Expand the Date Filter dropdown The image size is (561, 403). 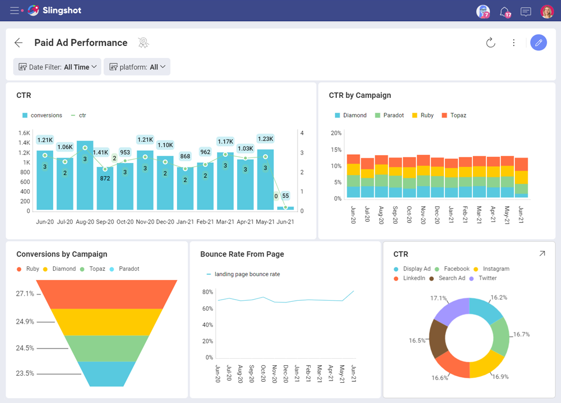point(58,67)
